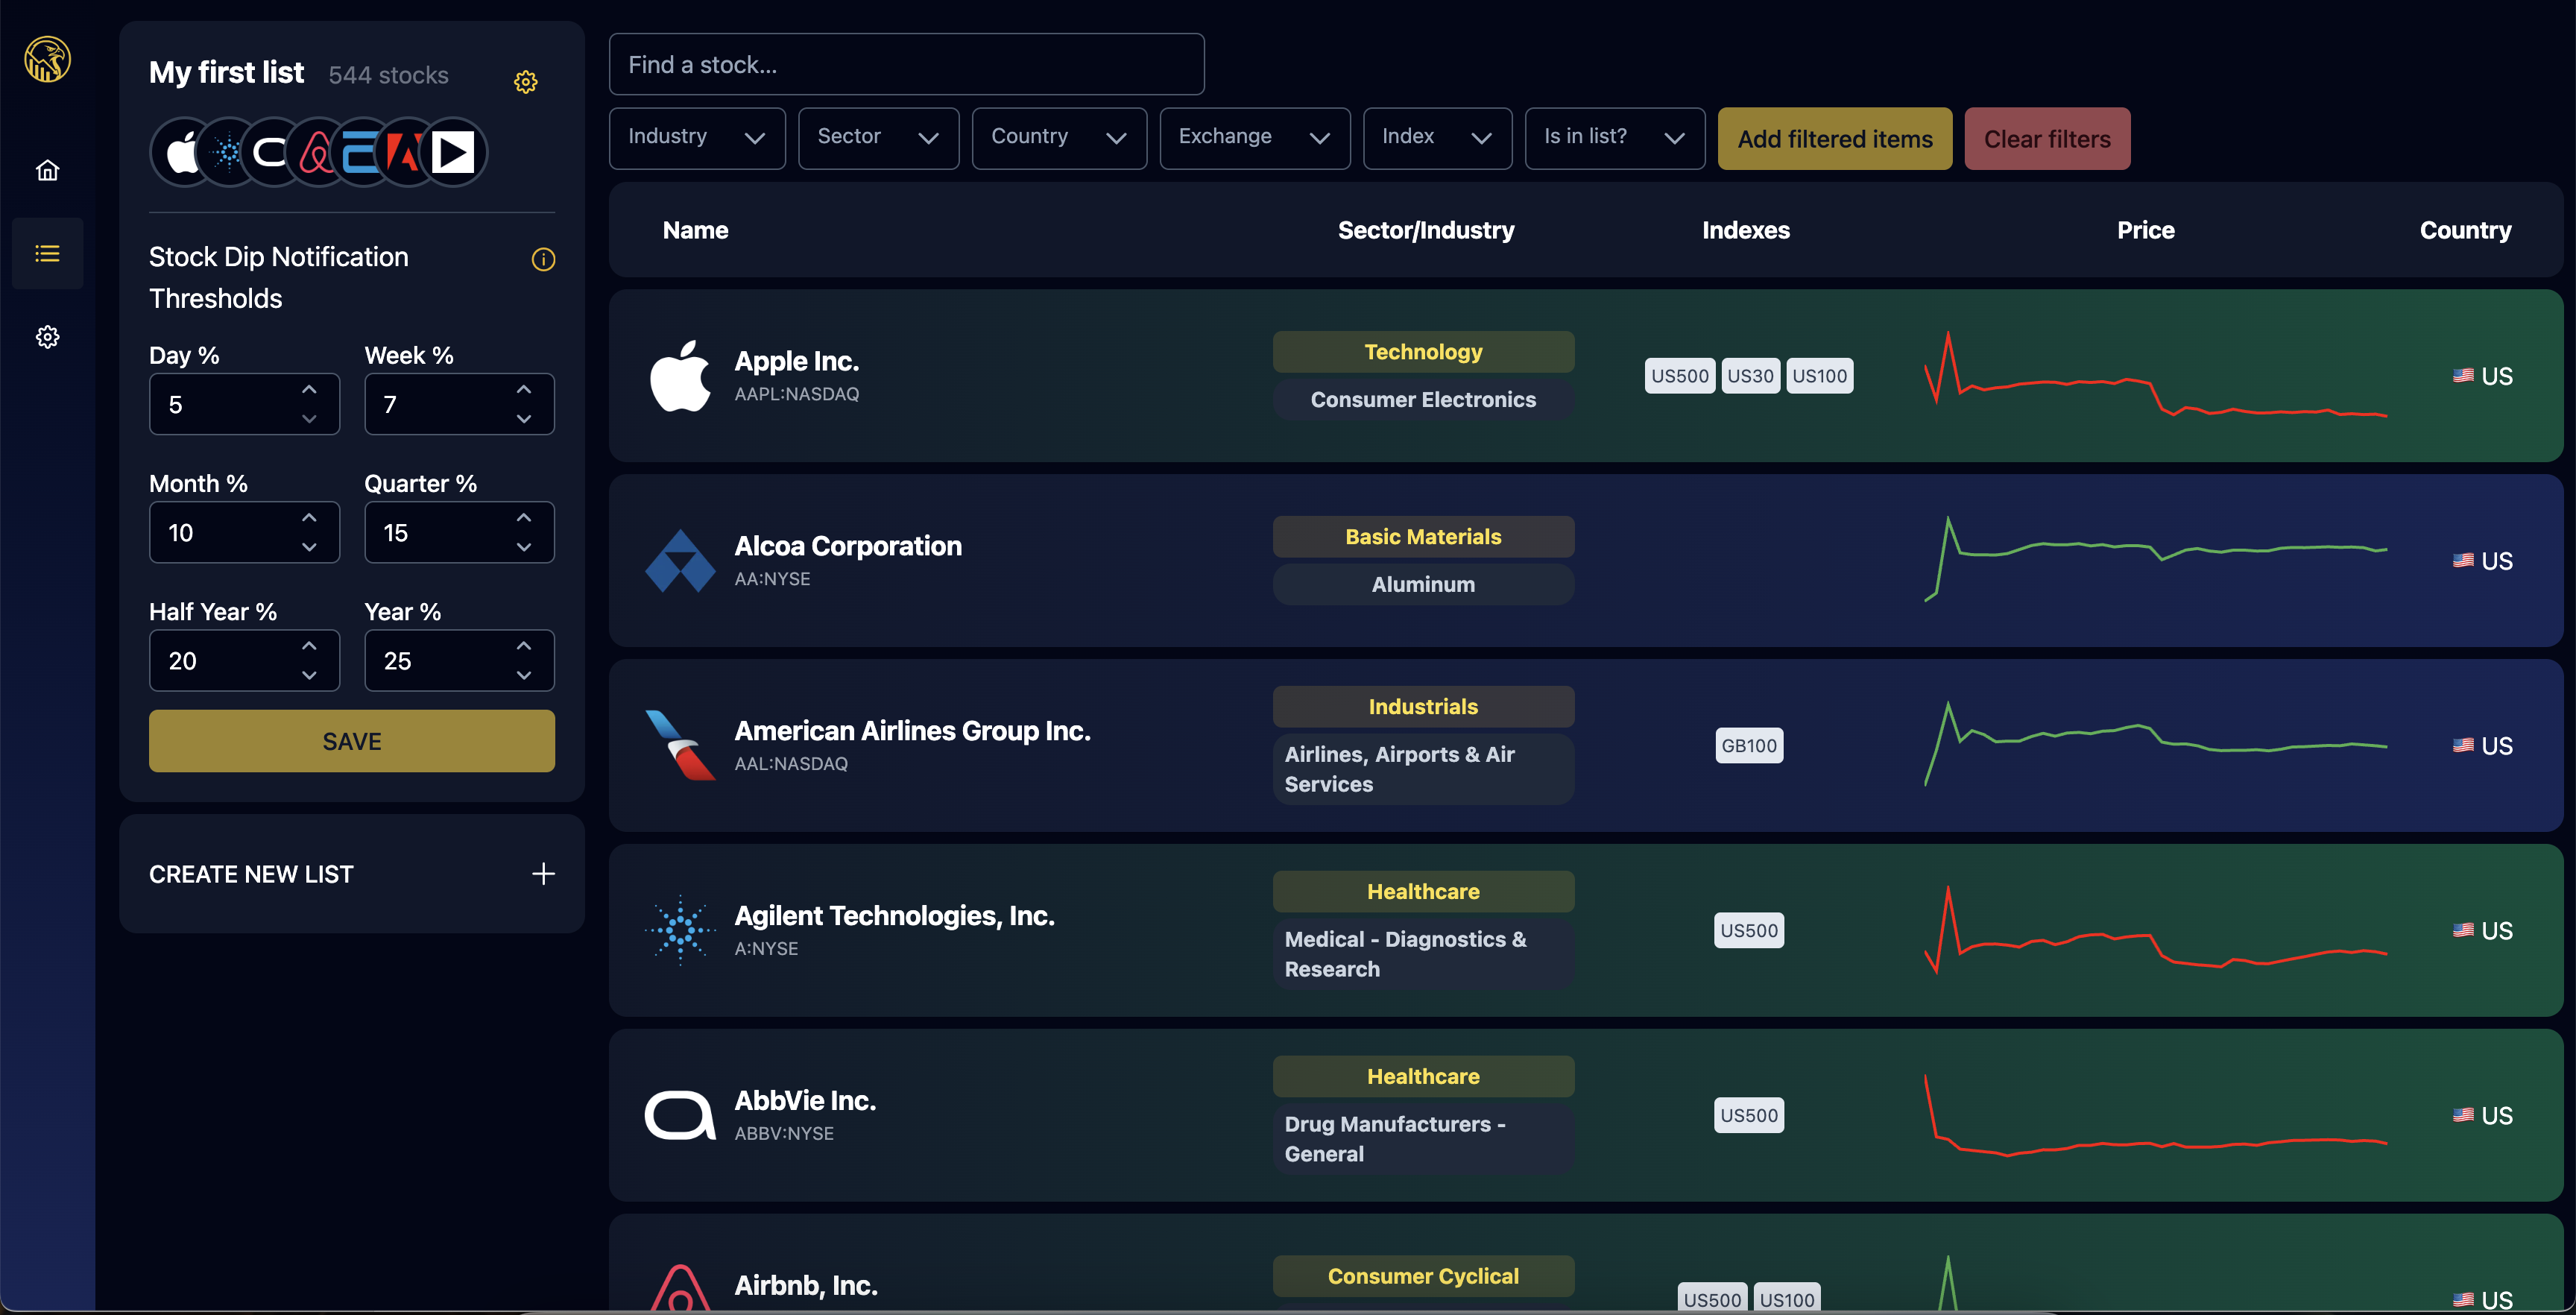Screen dimensions: 2576x1315
Task: Click Alcoa Corporation price sparkline chart
Action: (x=2156, y=558)
